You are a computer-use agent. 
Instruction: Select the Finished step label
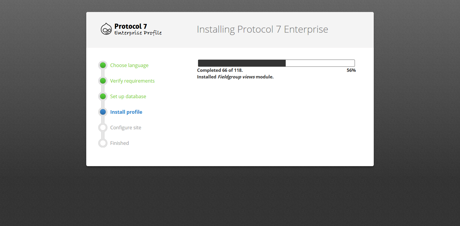coord(119,143)
